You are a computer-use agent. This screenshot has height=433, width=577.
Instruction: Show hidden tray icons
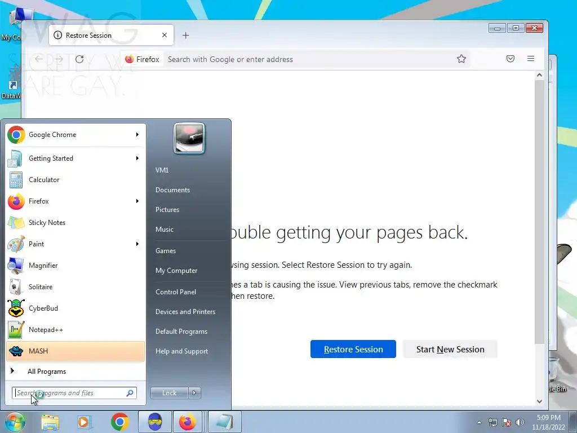(479, 422)
